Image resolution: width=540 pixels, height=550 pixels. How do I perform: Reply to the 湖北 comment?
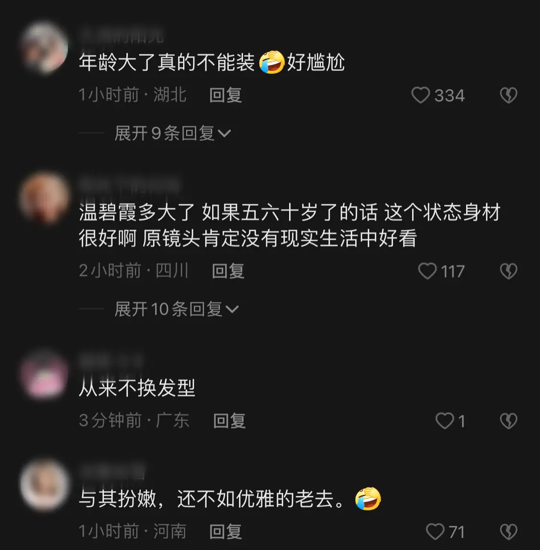(x=225, y=96)
